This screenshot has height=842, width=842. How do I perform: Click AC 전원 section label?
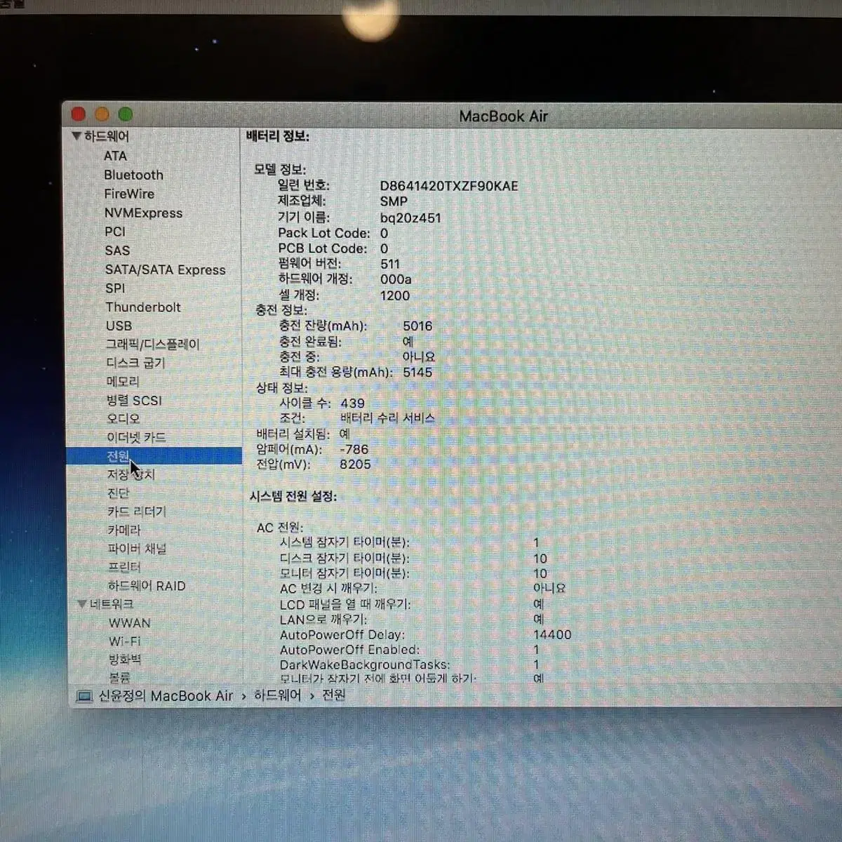(279, 528)
